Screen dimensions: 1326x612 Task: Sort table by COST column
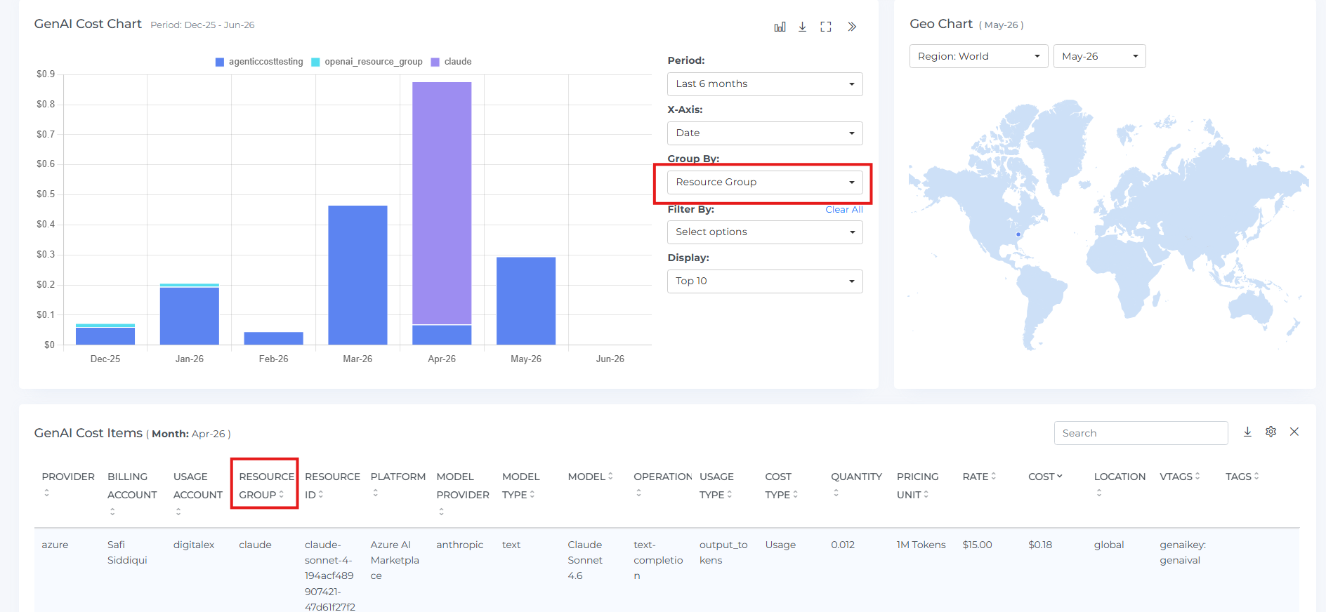(1045, 477)
